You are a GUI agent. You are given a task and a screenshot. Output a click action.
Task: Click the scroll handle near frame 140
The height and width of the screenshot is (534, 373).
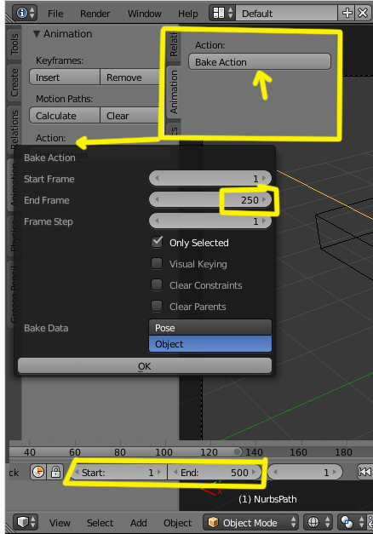pos(238,451)
